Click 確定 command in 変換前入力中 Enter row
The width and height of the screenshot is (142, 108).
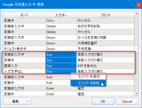106,88
